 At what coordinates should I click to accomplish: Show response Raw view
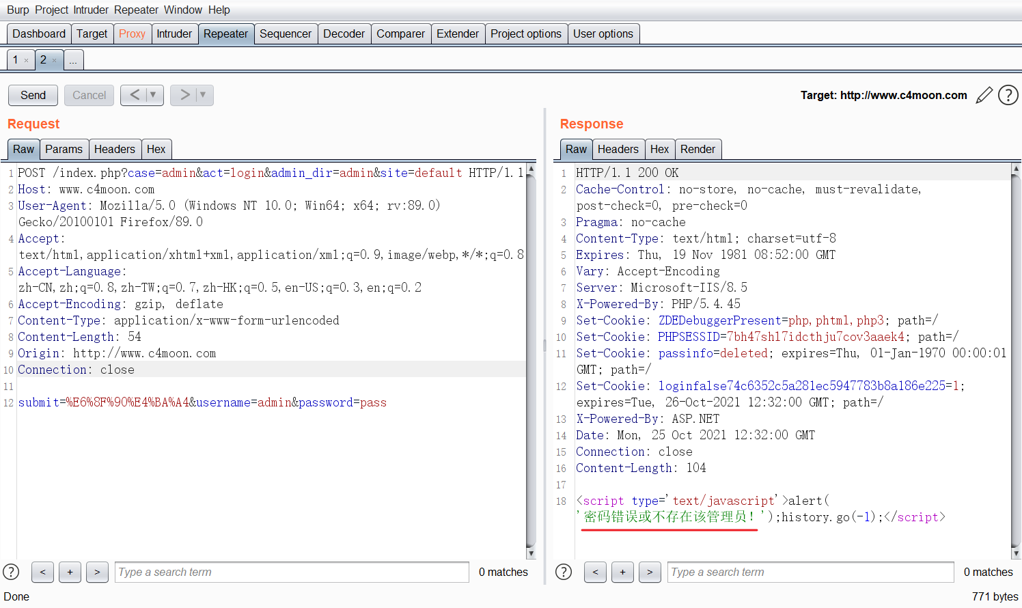(576, 149)
